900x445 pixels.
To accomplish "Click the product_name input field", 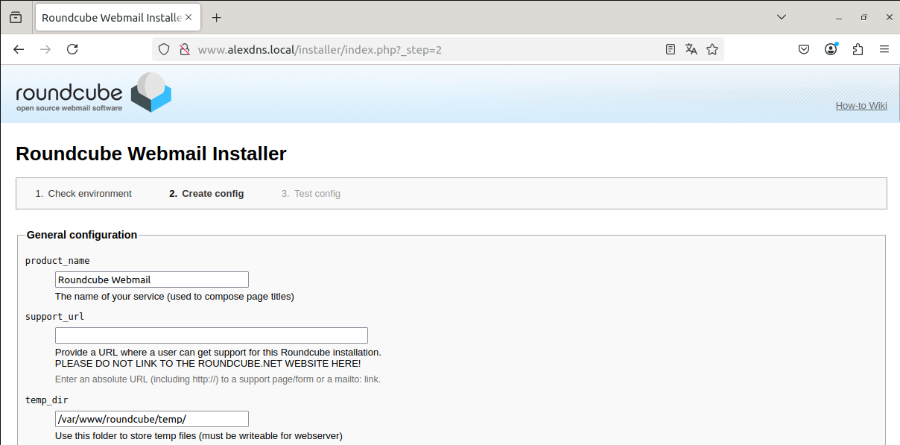I will (x=152, y=280).
